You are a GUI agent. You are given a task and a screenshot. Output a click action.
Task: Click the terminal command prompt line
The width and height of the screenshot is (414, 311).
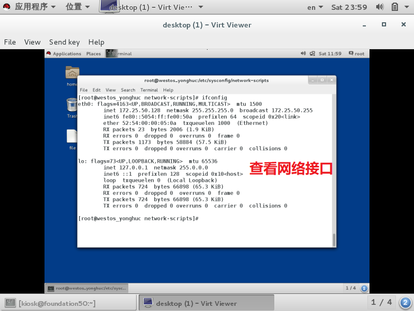[x=138, y=218]
